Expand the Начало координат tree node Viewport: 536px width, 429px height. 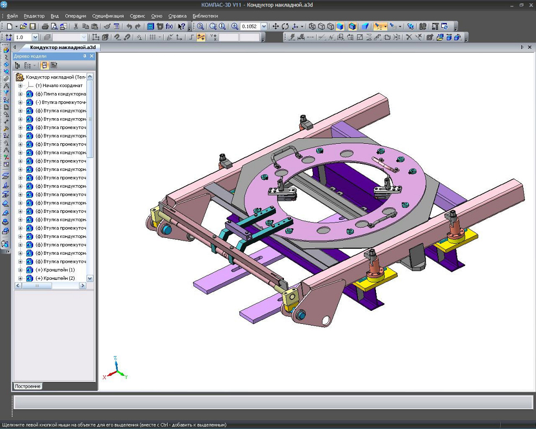21,85
